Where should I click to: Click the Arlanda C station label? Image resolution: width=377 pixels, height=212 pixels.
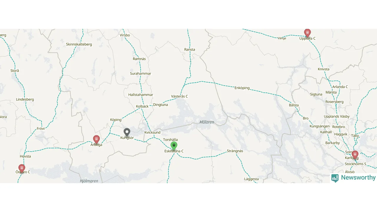coord(340,87)
